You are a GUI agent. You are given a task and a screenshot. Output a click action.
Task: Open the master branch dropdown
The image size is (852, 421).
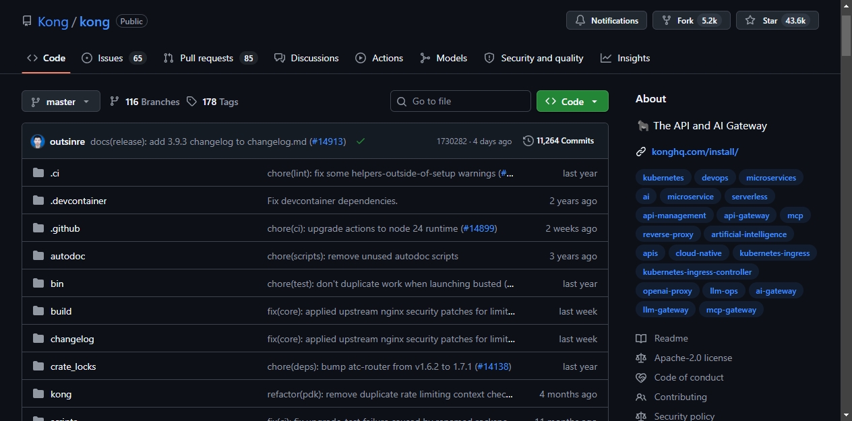pos(61,102)
